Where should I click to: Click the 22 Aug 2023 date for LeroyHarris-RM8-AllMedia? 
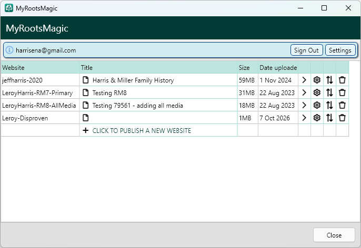coord(278,105)
